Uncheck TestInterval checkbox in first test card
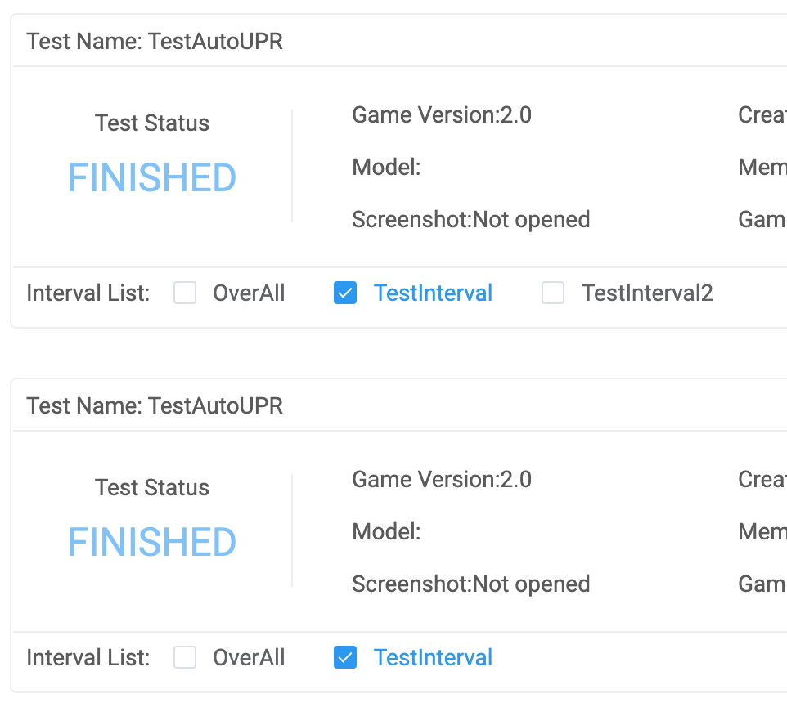Viewport: 787px width, 716px height. click(345, 293)
